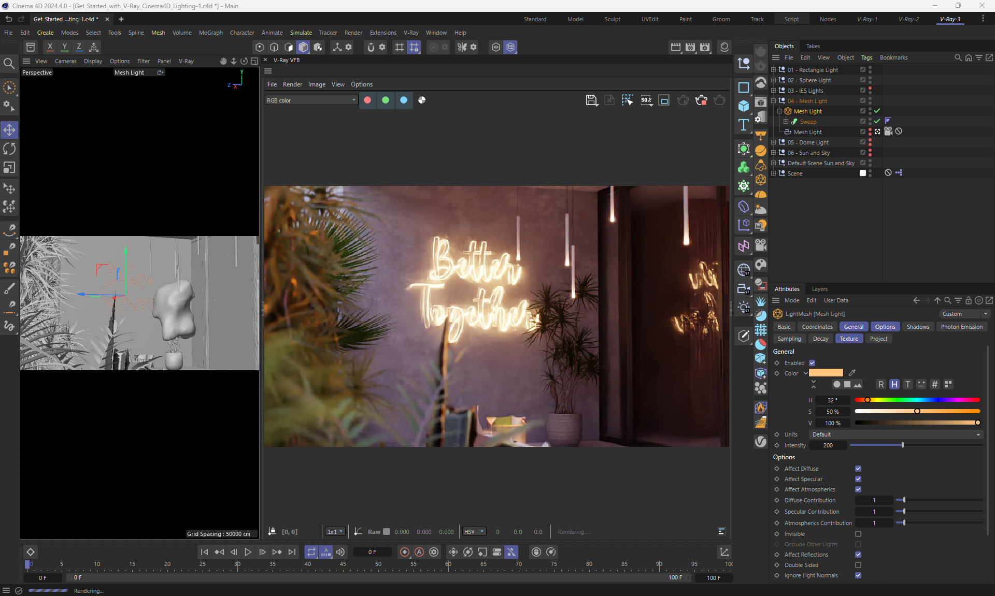Click the red channel circle in VFB
Viewport: 995px width, 596px height.
pyautogui.click(x=367, y=100)
